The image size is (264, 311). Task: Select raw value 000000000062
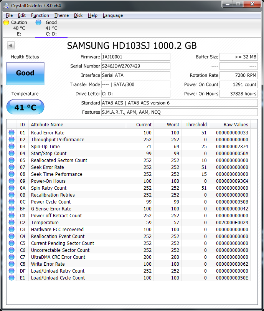coord(232,264)
